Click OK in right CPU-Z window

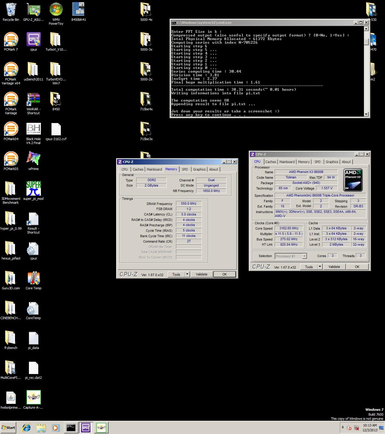[357, 267]
